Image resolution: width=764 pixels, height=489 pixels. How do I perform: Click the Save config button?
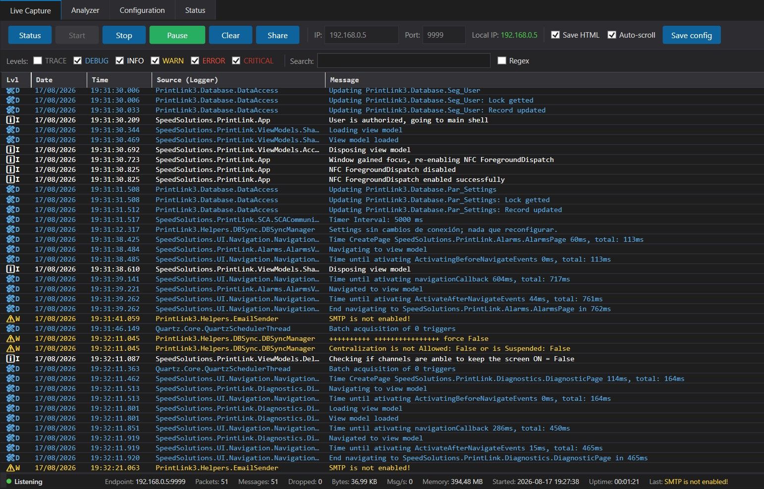point(692,35)
